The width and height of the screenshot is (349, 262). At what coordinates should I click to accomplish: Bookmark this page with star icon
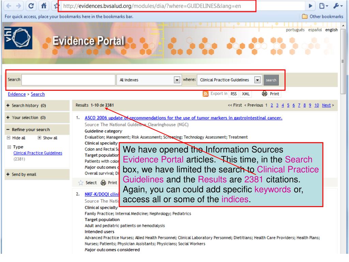57,6
